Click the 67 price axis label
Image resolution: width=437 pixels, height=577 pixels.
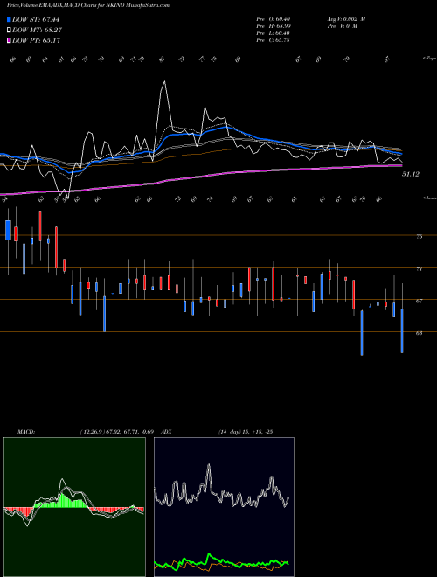[419, 302]
